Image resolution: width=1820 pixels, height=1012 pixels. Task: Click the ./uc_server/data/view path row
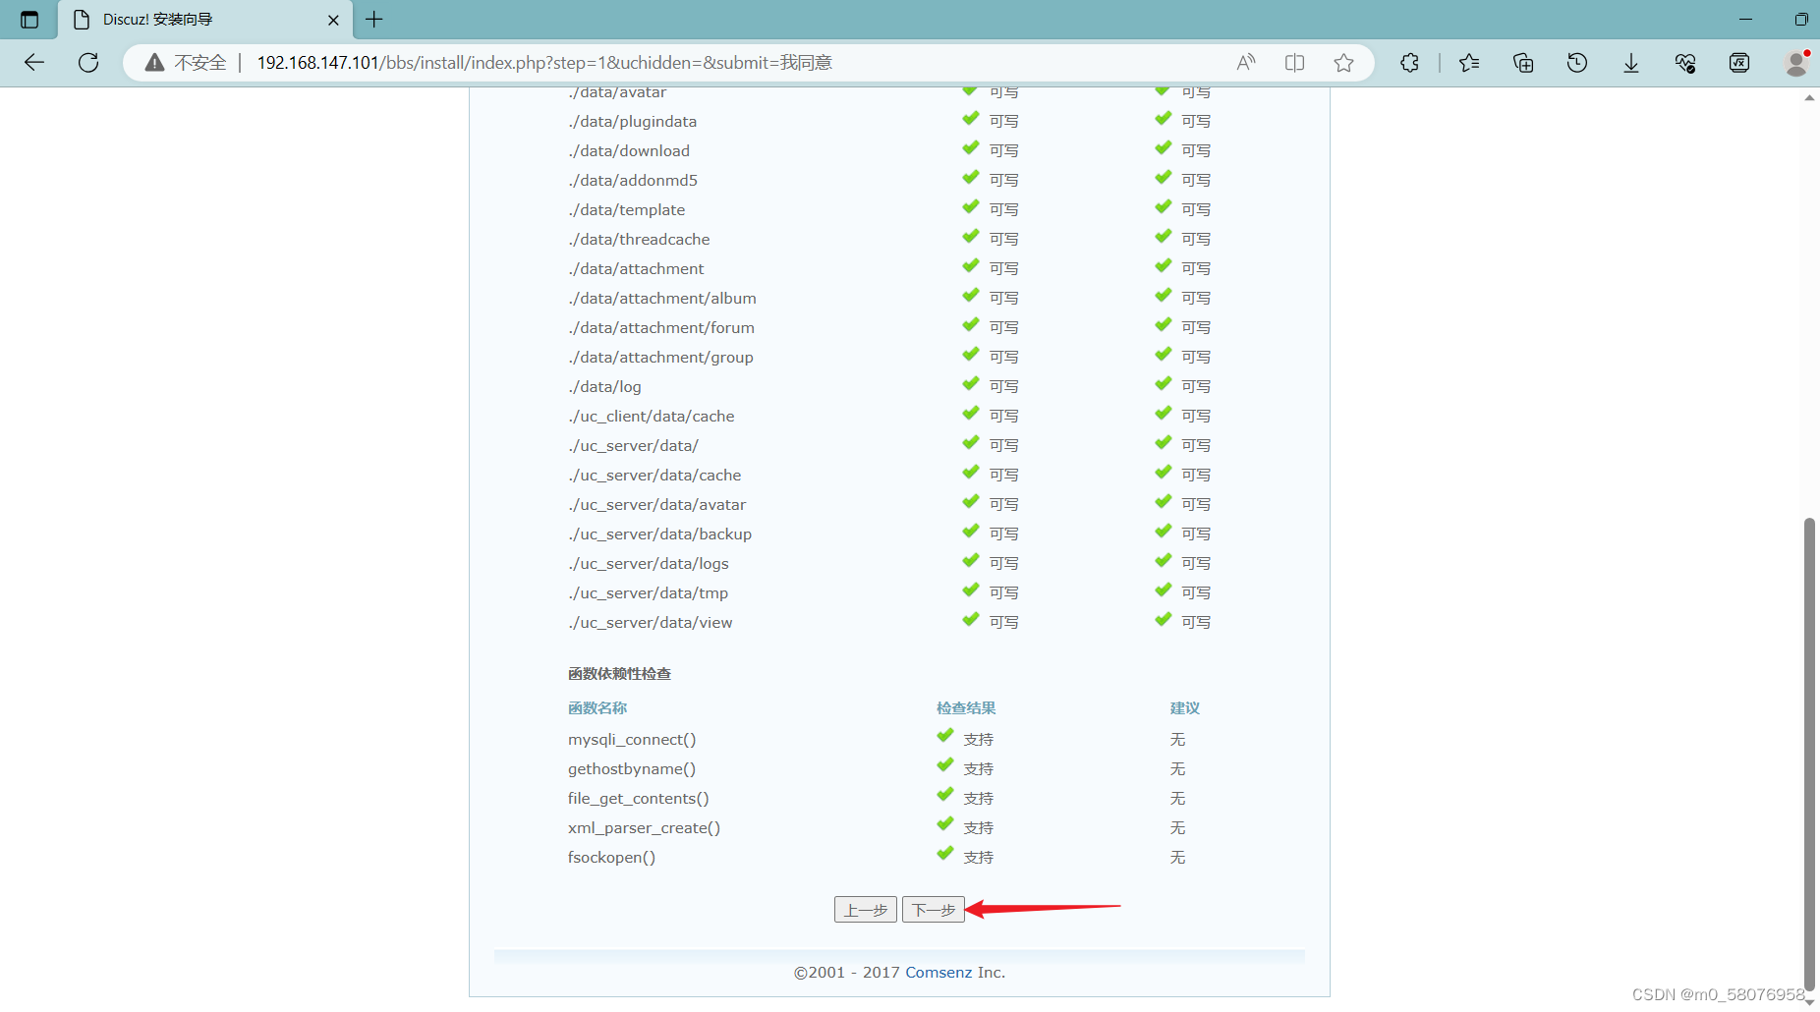tap(650, 623)
